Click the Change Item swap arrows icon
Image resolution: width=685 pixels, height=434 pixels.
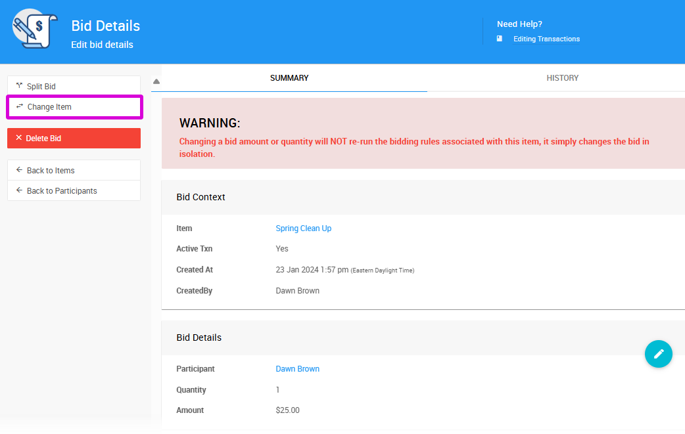[20, 106]
